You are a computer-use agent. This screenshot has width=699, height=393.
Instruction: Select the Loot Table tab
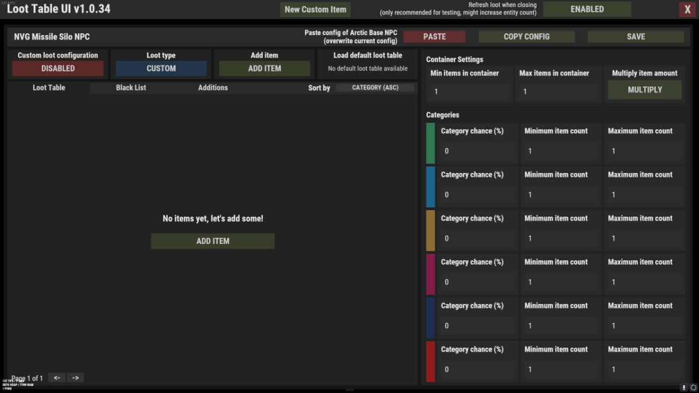(x=49, y=88)
